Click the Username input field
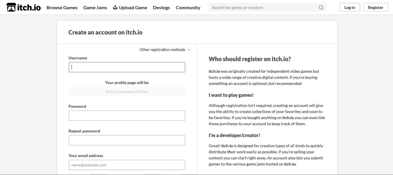This screenshot has height=175, width=393. pyautogui.click(x=127, y=67)
